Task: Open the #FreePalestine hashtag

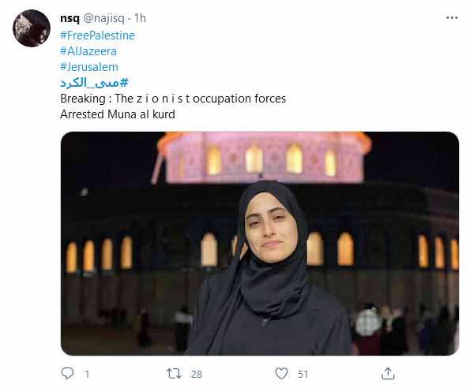Action: [97, 35]
